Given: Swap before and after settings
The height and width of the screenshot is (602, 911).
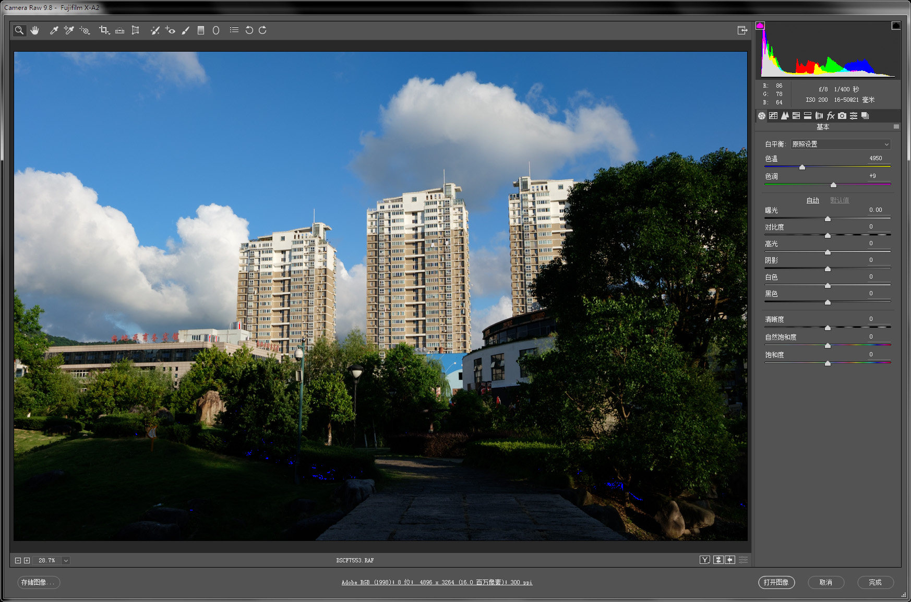Looking at the screenshot, I should pyautogui.click(x=718, y=560).
